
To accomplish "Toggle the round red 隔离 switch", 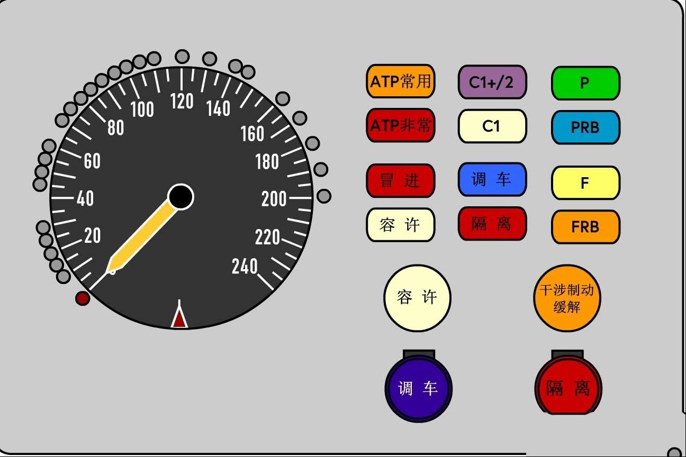I will [x=568, y=388].
